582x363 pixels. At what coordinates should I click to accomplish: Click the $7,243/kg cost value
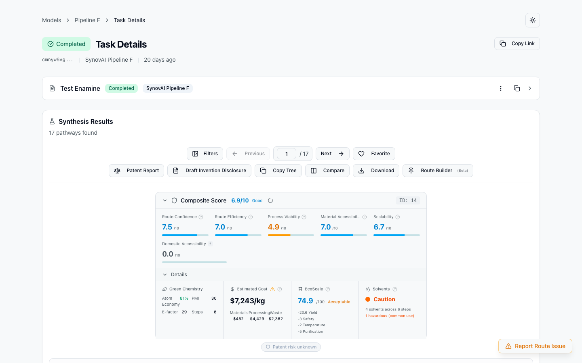[x=247, y=301]
